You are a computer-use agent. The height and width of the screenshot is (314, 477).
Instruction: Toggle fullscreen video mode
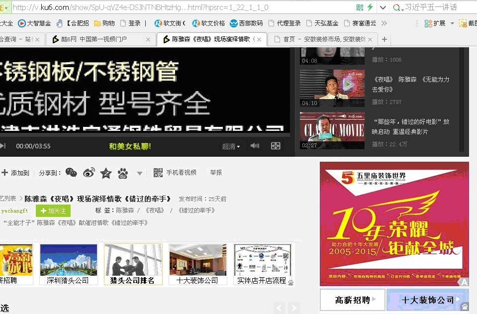(276, 146)
